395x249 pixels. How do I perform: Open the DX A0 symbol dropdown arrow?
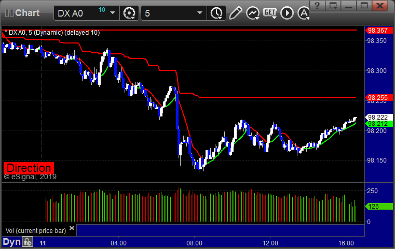coord(113,13)
